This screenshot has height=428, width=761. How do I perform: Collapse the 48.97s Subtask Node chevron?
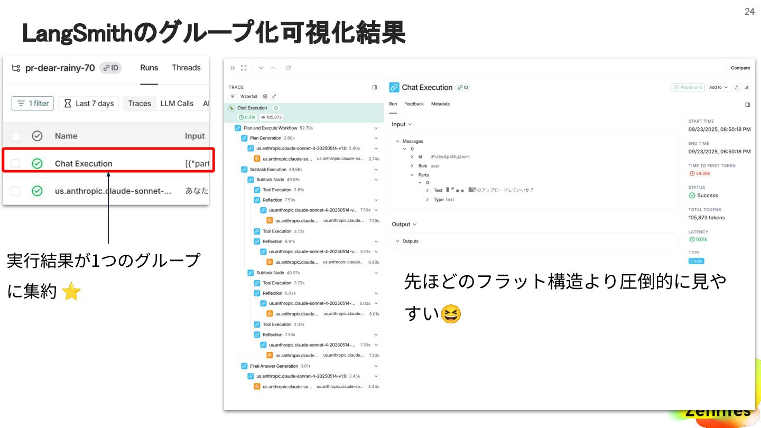point(376,273)
